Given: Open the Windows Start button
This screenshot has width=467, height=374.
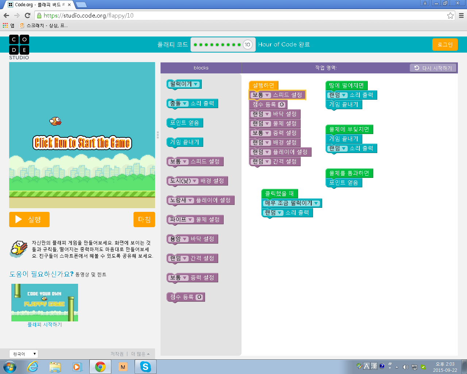Looking at the screenshot, I should click(9, 367).
